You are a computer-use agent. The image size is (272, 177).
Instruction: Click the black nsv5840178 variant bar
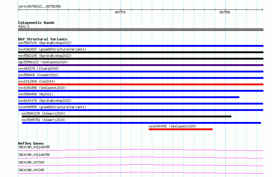(127, 116)
